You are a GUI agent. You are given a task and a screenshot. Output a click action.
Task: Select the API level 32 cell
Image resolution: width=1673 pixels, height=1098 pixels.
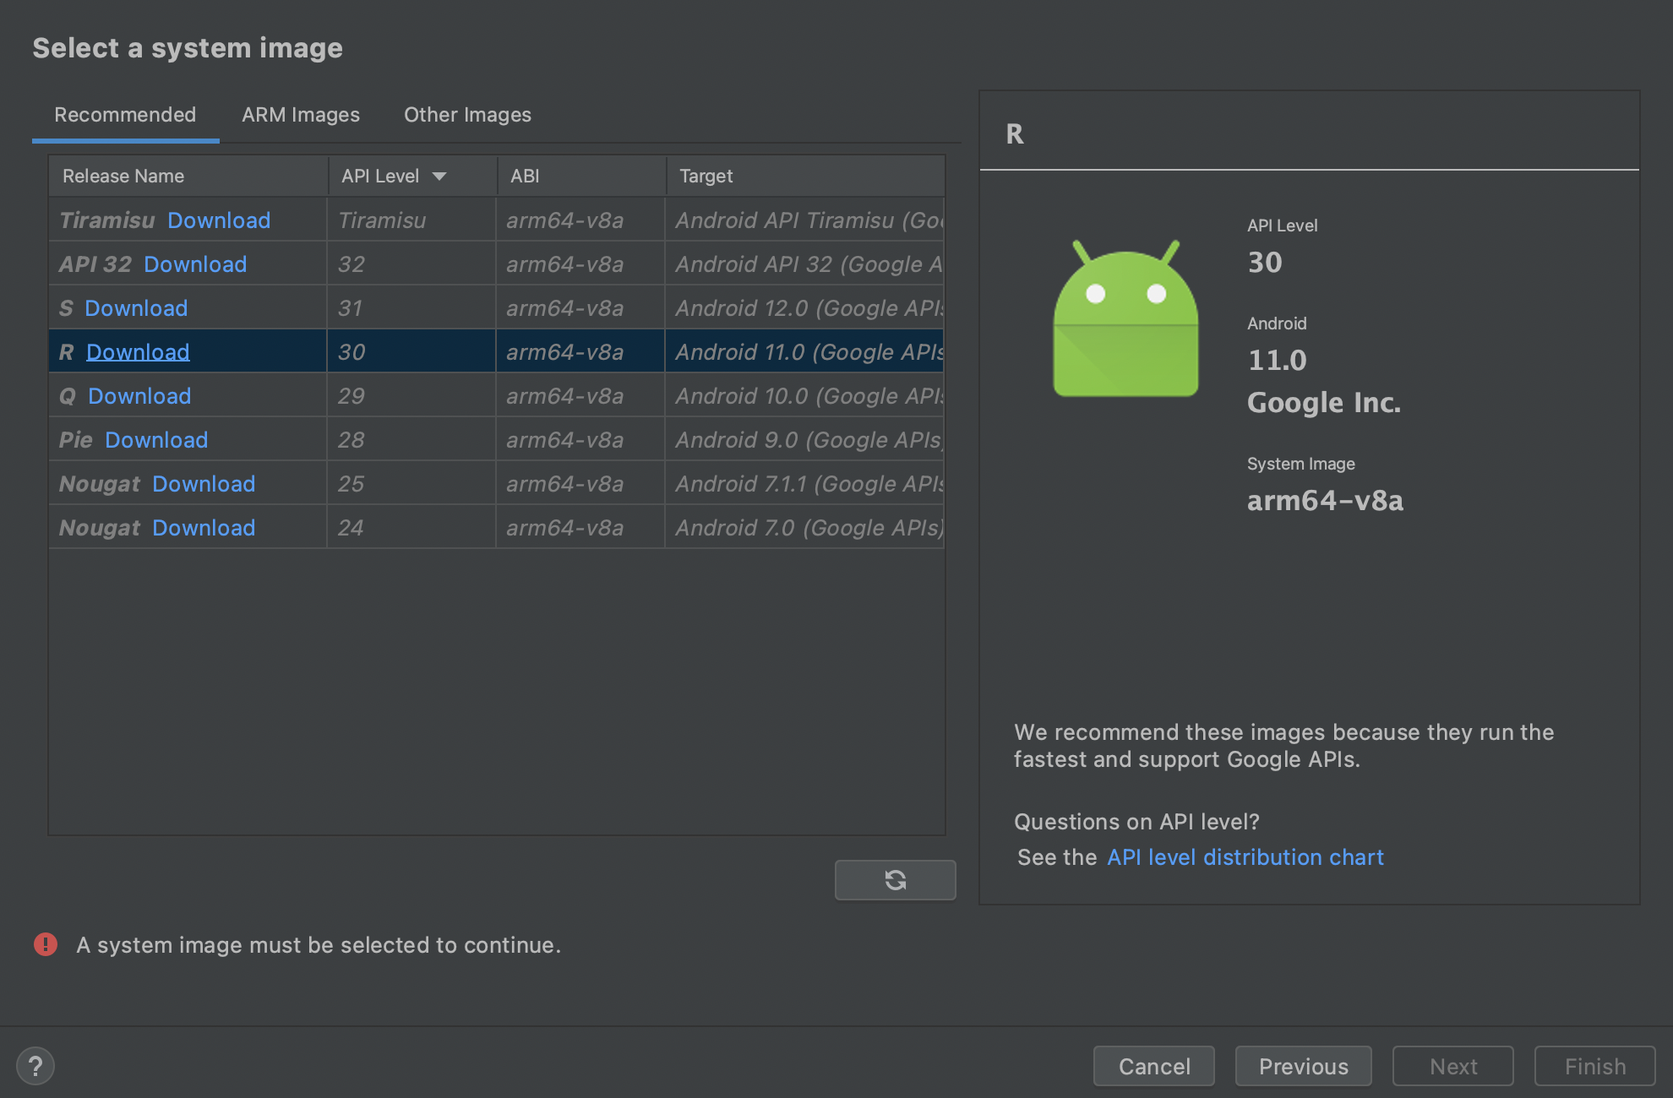click(411, 264)
